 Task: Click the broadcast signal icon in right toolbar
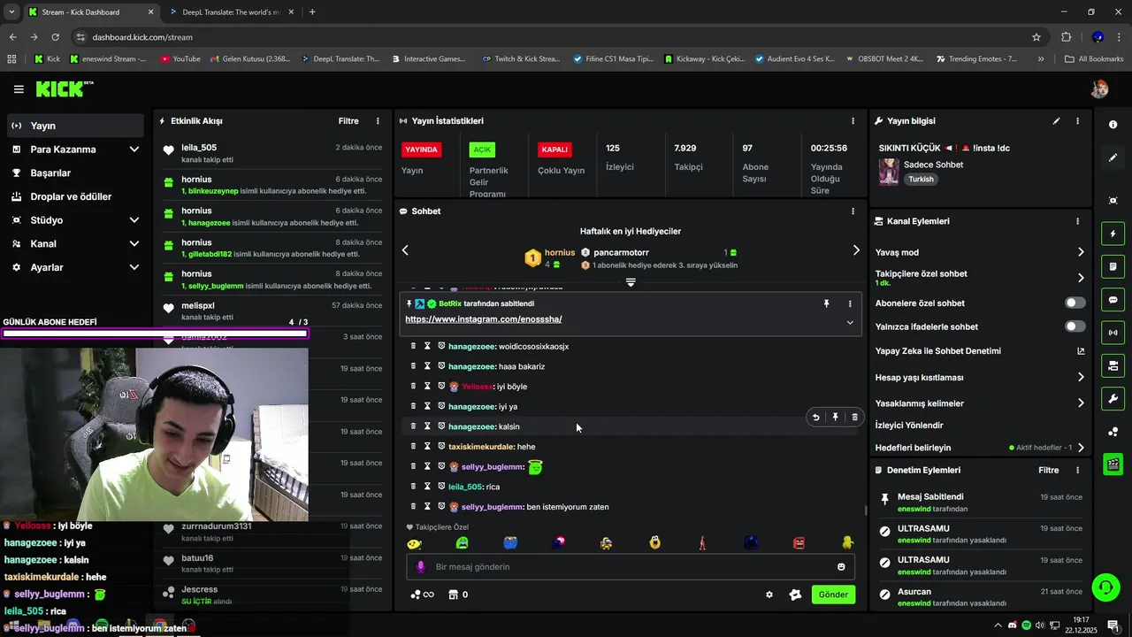coord(1113,333)
